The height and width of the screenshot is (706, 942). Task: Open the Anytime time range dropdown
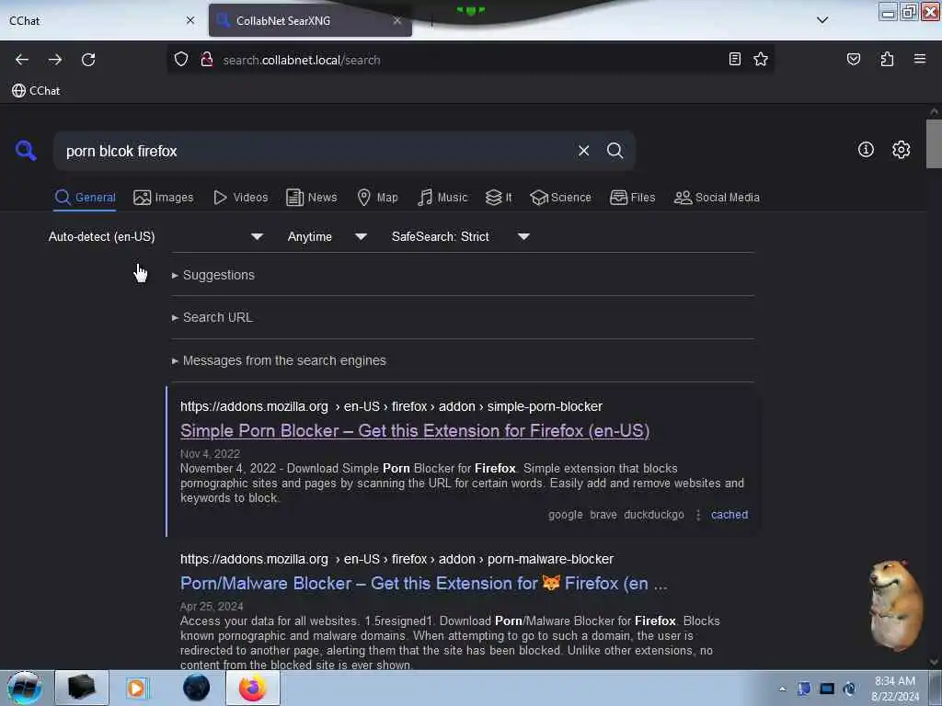coord(327,236)
